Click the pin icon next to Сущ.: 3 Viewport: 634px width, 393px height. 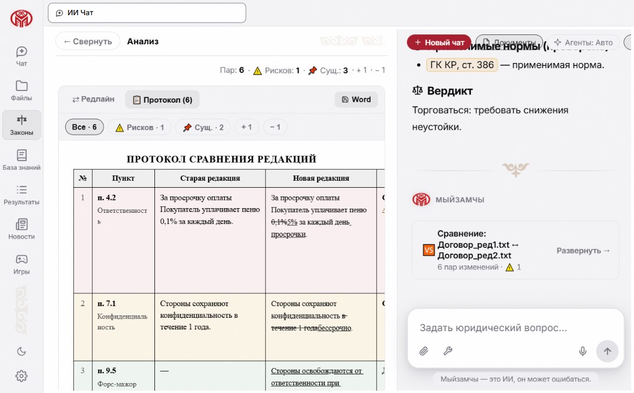312,71
